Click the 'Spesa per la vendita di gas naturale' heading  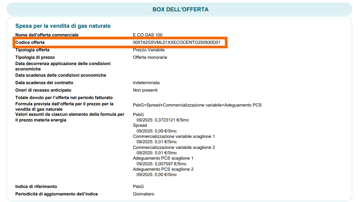(63, 26)
